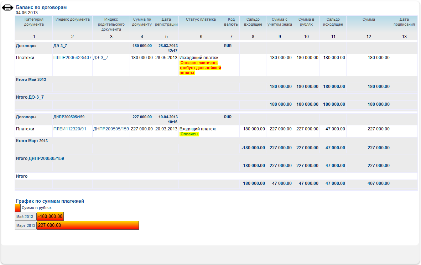
Task: Click the Статус платежа column header
Action: (201, 20)
